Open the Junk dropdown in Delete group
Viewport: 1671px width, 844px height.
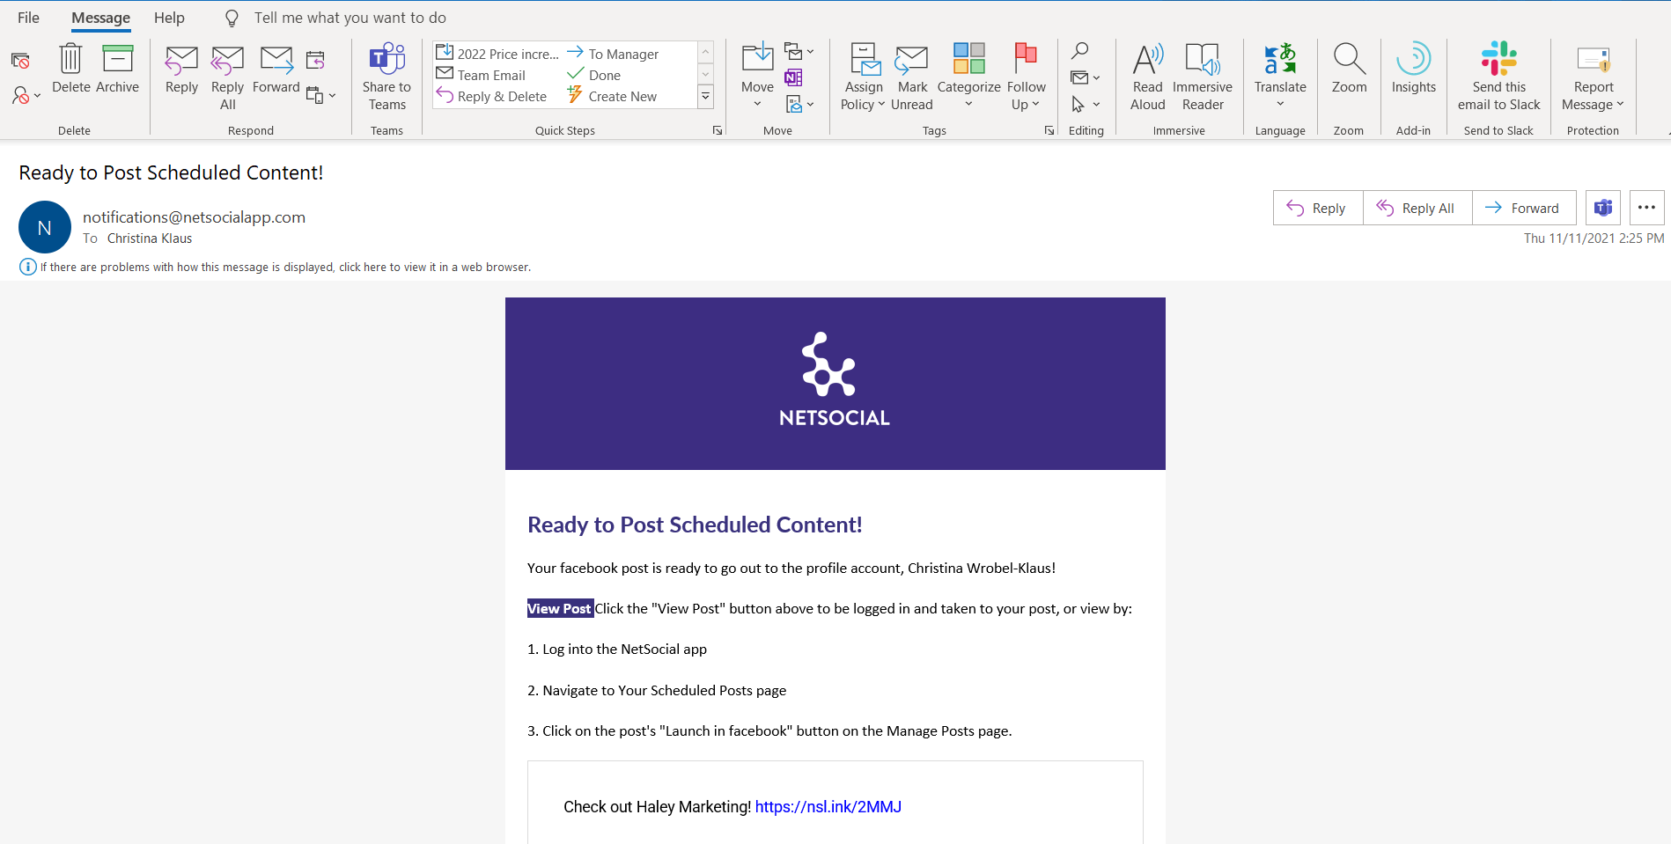pyautogui.click(x=26, y=95)
